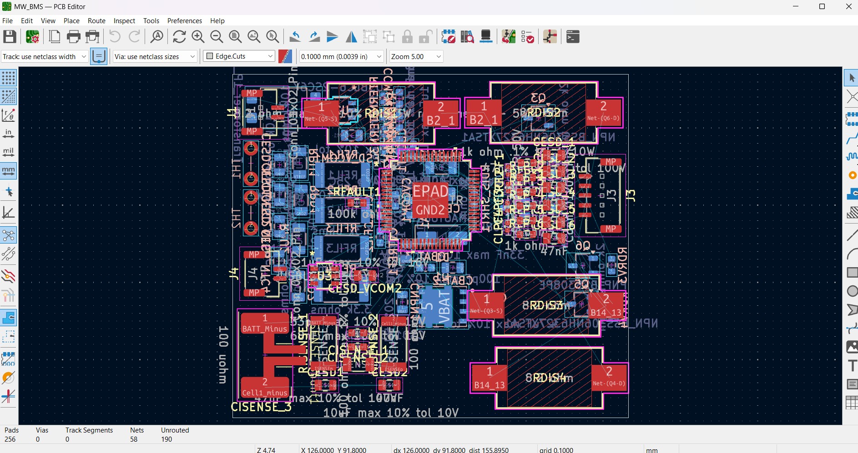Viewport: 858px width, 453px height.
Task: Open the 3D viewer
Action: (486, 36)
